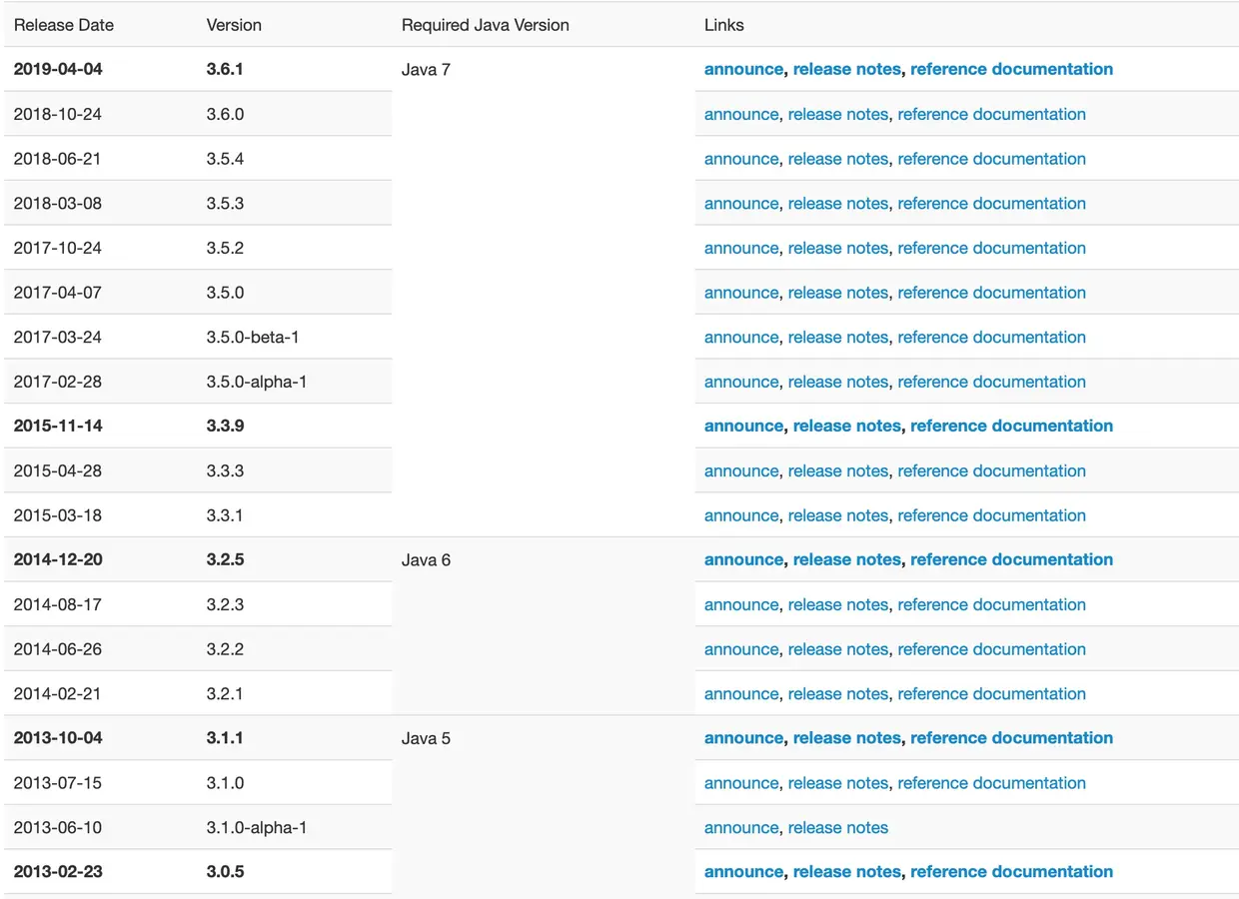Open release notes for version 3.2.3
1239x899 pixels.
[838, 604]
